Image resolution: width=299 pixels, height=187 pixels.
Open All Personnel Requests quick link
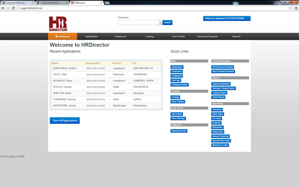(223, 67)
